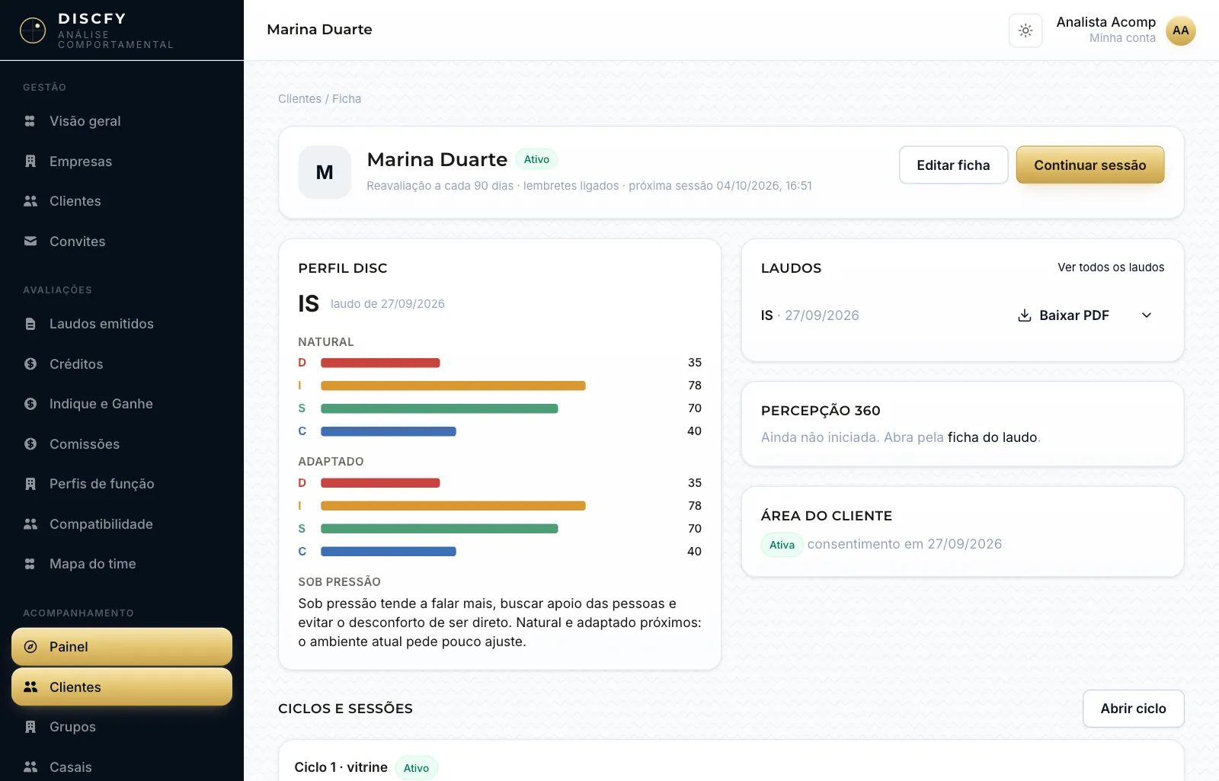Screen dimensions: 1219x781
Task: Click the Baixar PDF label
Action: 1073,315
